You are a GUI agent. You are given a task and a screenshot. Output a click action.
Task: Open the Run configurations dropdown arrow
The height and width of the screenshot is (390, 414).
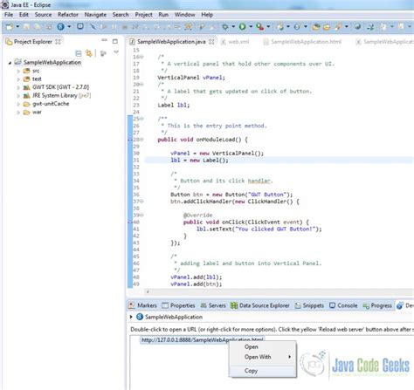(251, 27)
